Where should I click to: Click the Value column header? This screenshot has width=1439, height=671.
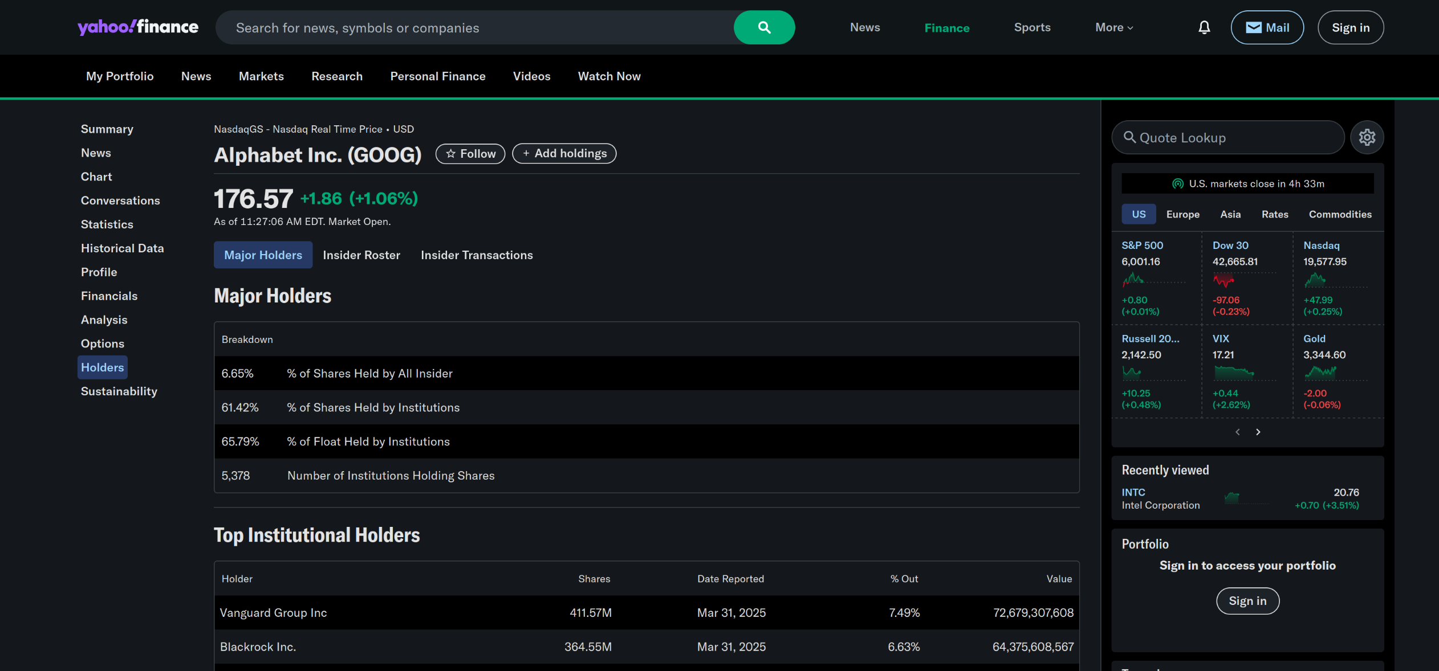pos(1059,579)
